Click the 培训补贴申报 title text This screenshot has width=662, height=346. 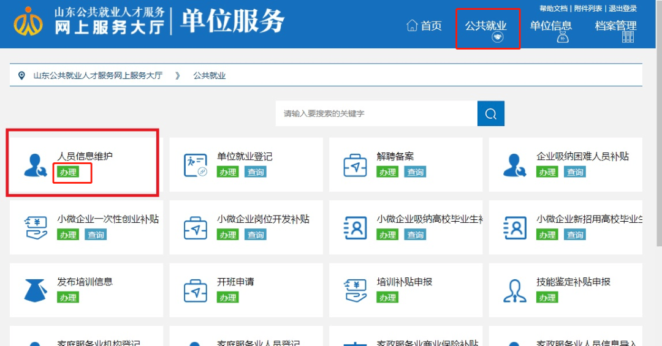point(404,282)
